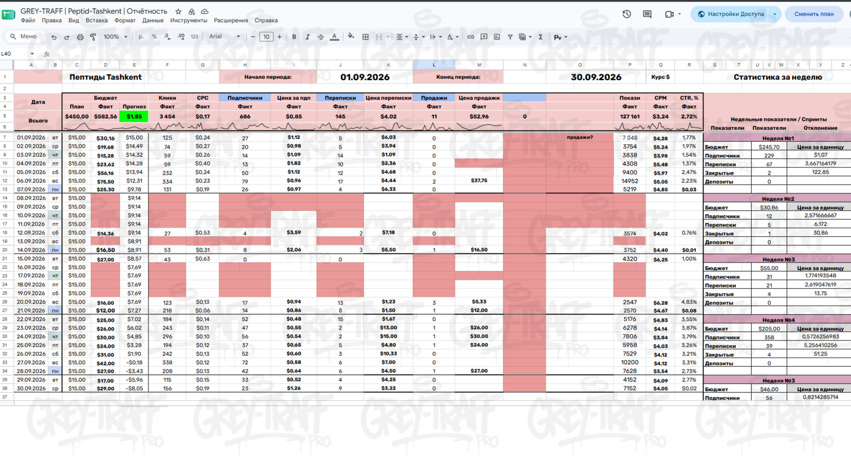
Task: Open the video call options arrow
Action: 679,14
